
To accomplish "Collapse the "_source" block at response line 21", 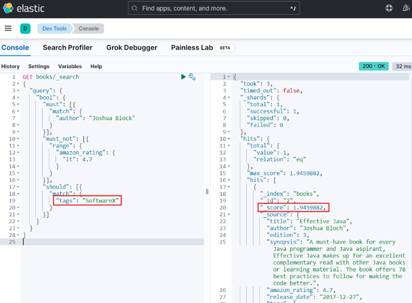I will [229, 214].
